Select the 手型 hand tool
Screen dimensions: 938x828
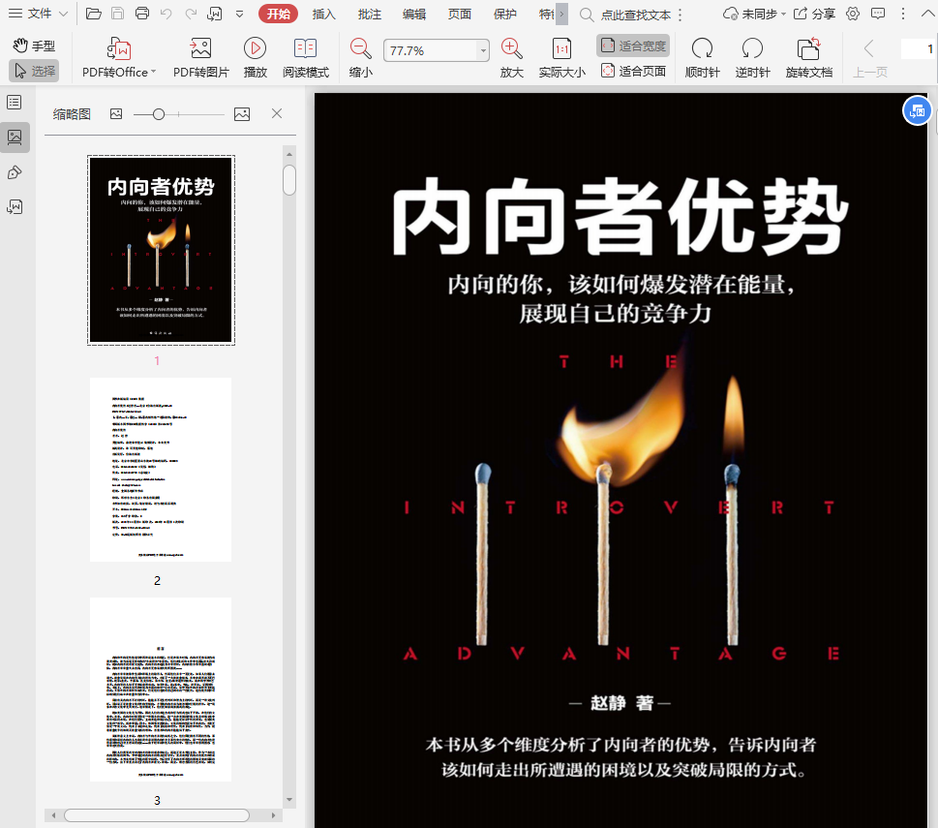pos(34,46)
